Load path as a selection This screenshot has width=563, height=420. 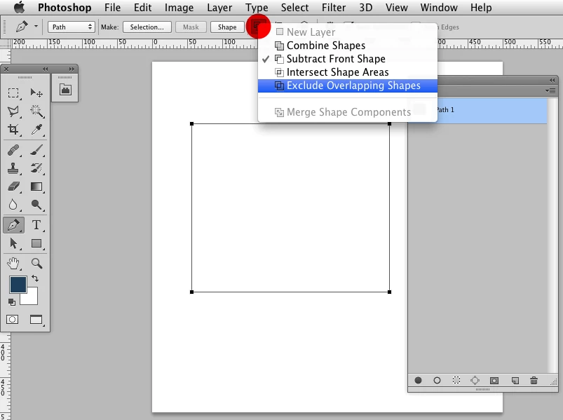coord(456,381)
